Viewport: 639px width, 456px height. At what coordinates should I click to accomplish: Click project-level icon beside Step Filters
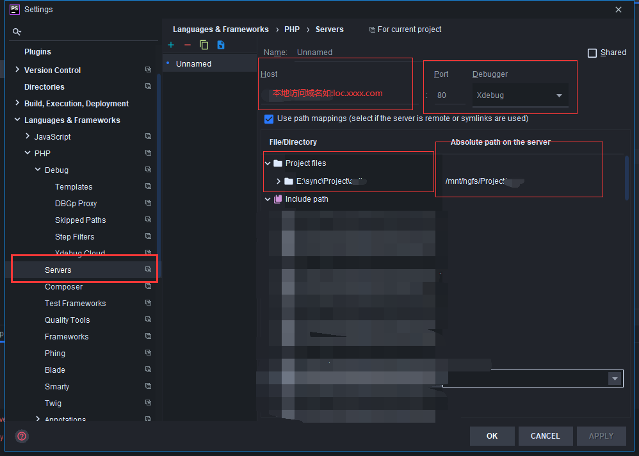(x=149, y=236)
